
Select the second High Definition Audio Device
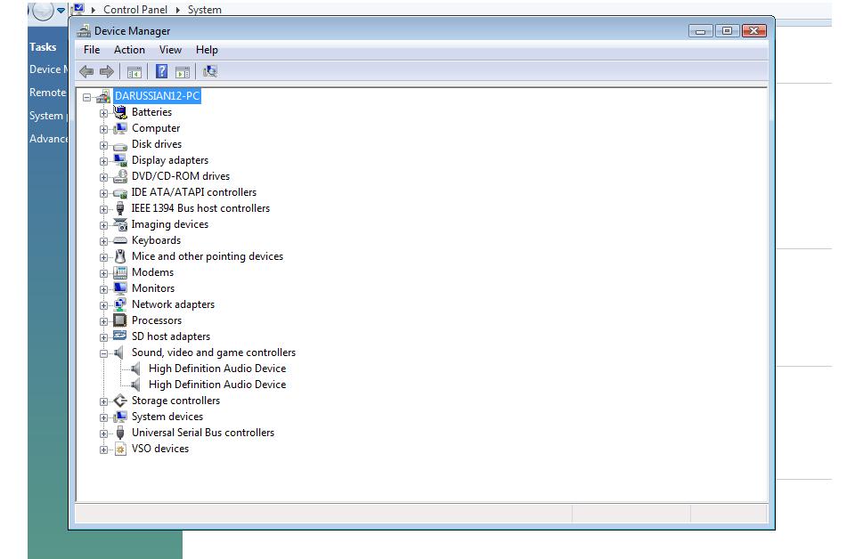click(x=217, y=385)
